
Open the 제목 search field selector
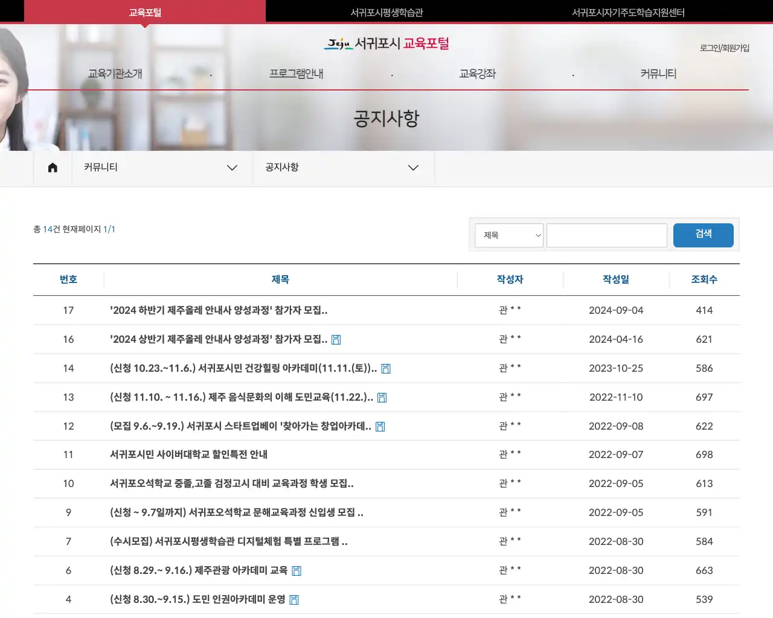click(509, 235)
